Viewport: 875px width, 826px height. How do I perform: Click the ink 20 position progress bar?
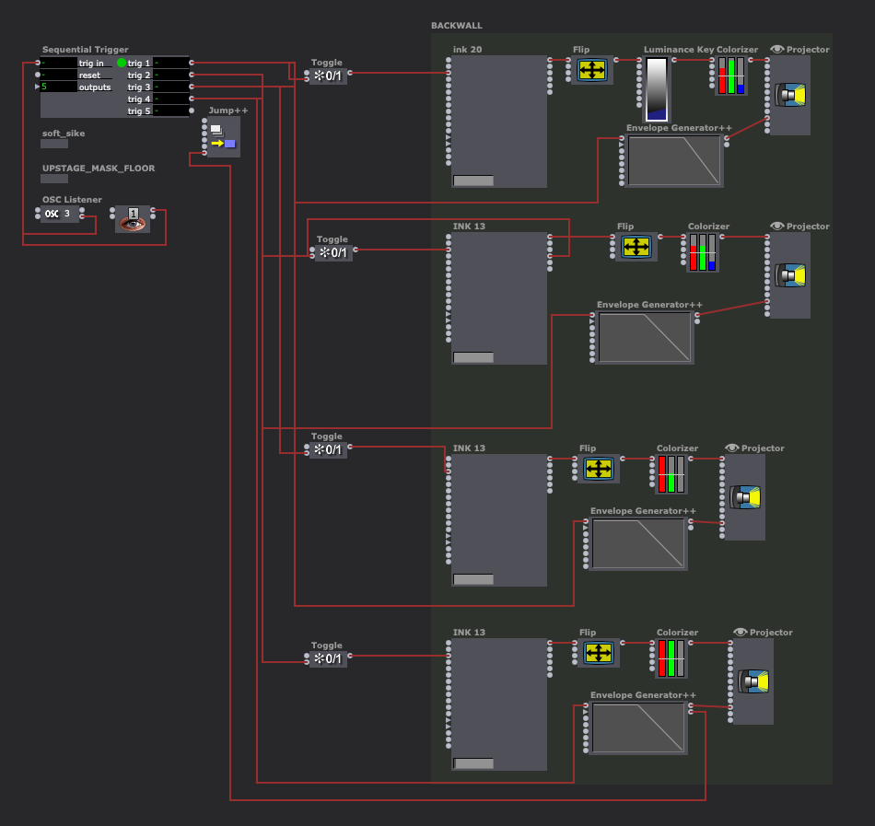pyautogui.click(x=473, y=180)
